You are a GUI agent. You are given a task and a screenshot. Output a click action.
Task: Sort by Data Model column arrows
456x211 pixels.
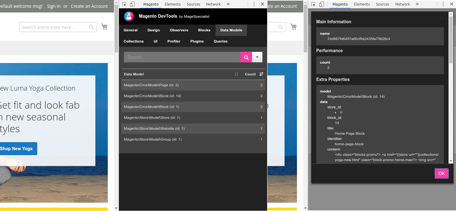pos(236,74)
